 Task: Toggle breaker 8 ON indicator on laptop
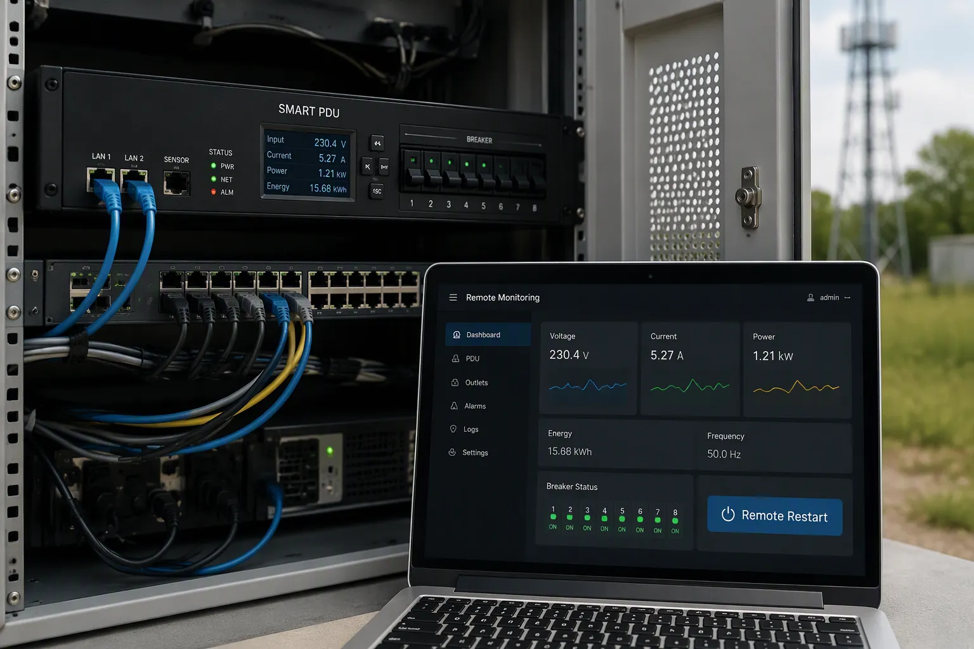675,522
